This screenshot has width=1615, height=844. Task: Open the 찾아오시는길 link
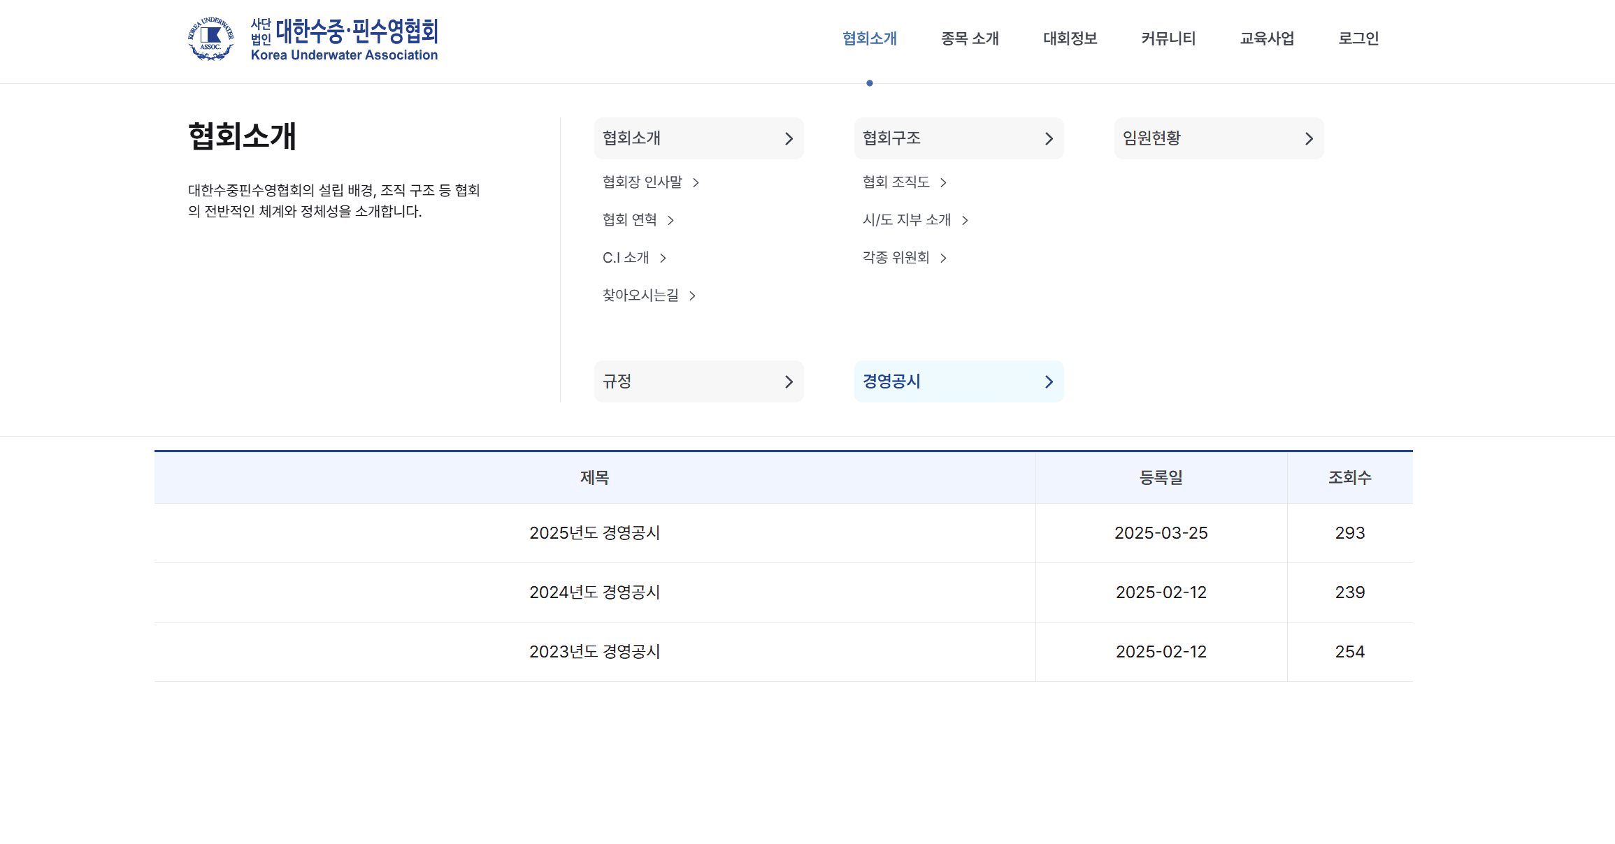tap(640, 296)
